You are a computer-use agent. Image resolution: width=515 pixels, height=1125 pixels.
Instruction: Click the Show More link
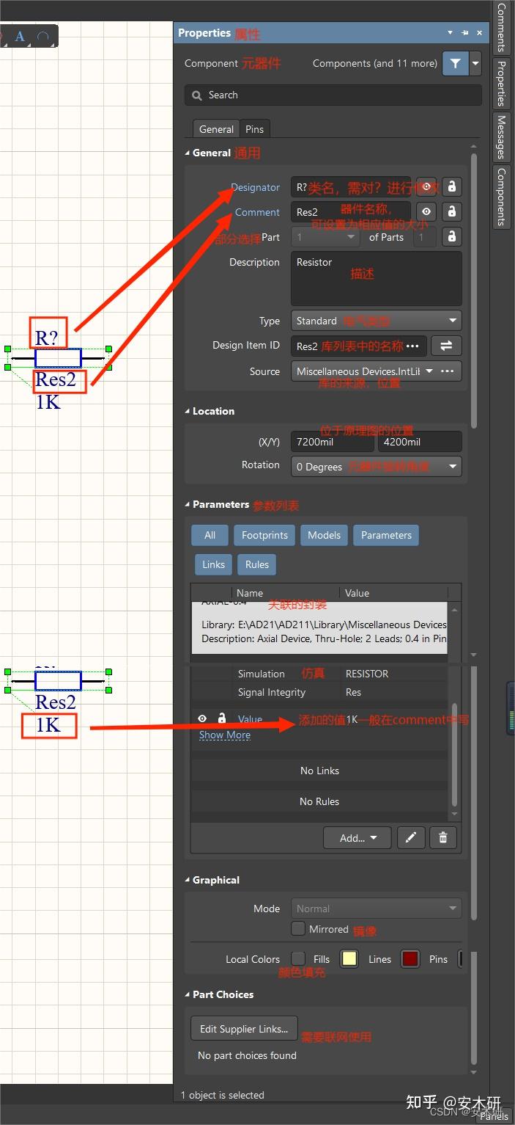pos(225,735)
